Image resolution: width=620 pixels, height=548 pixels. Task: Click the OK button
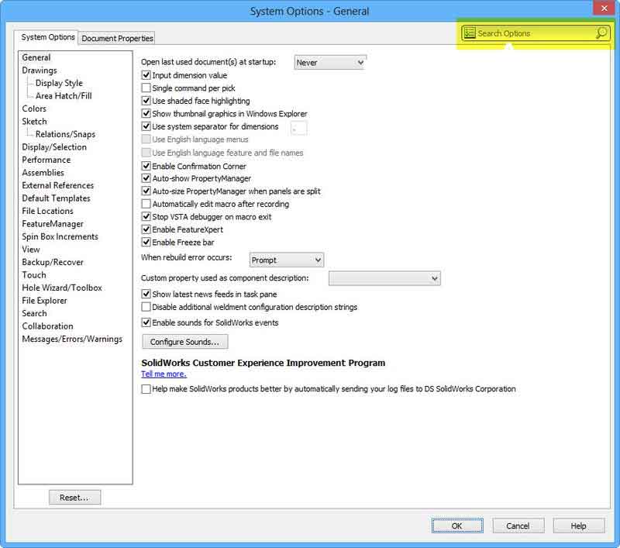coord(457,526)
